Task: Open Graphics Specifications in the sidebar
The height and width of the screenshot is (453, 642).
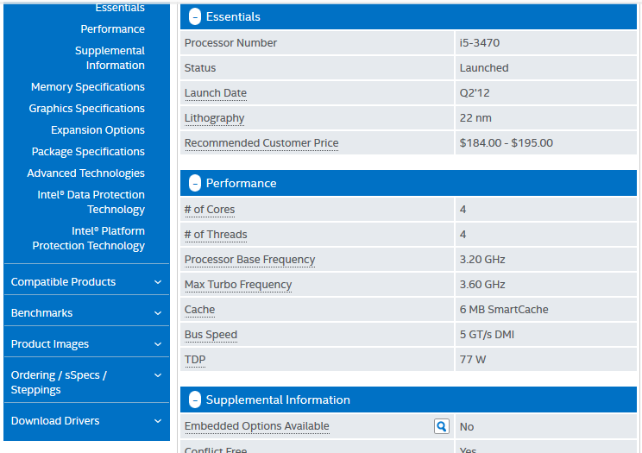Action: 87,109
